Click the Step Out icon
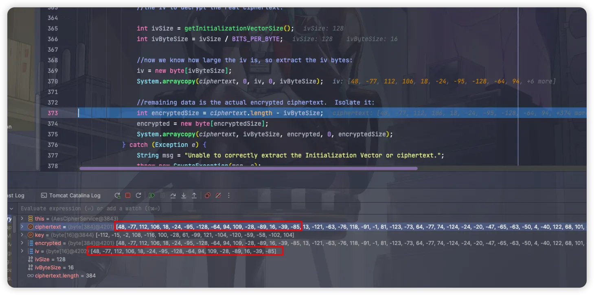The width and height of the screenshot is (594, 295). click(194, 196)
